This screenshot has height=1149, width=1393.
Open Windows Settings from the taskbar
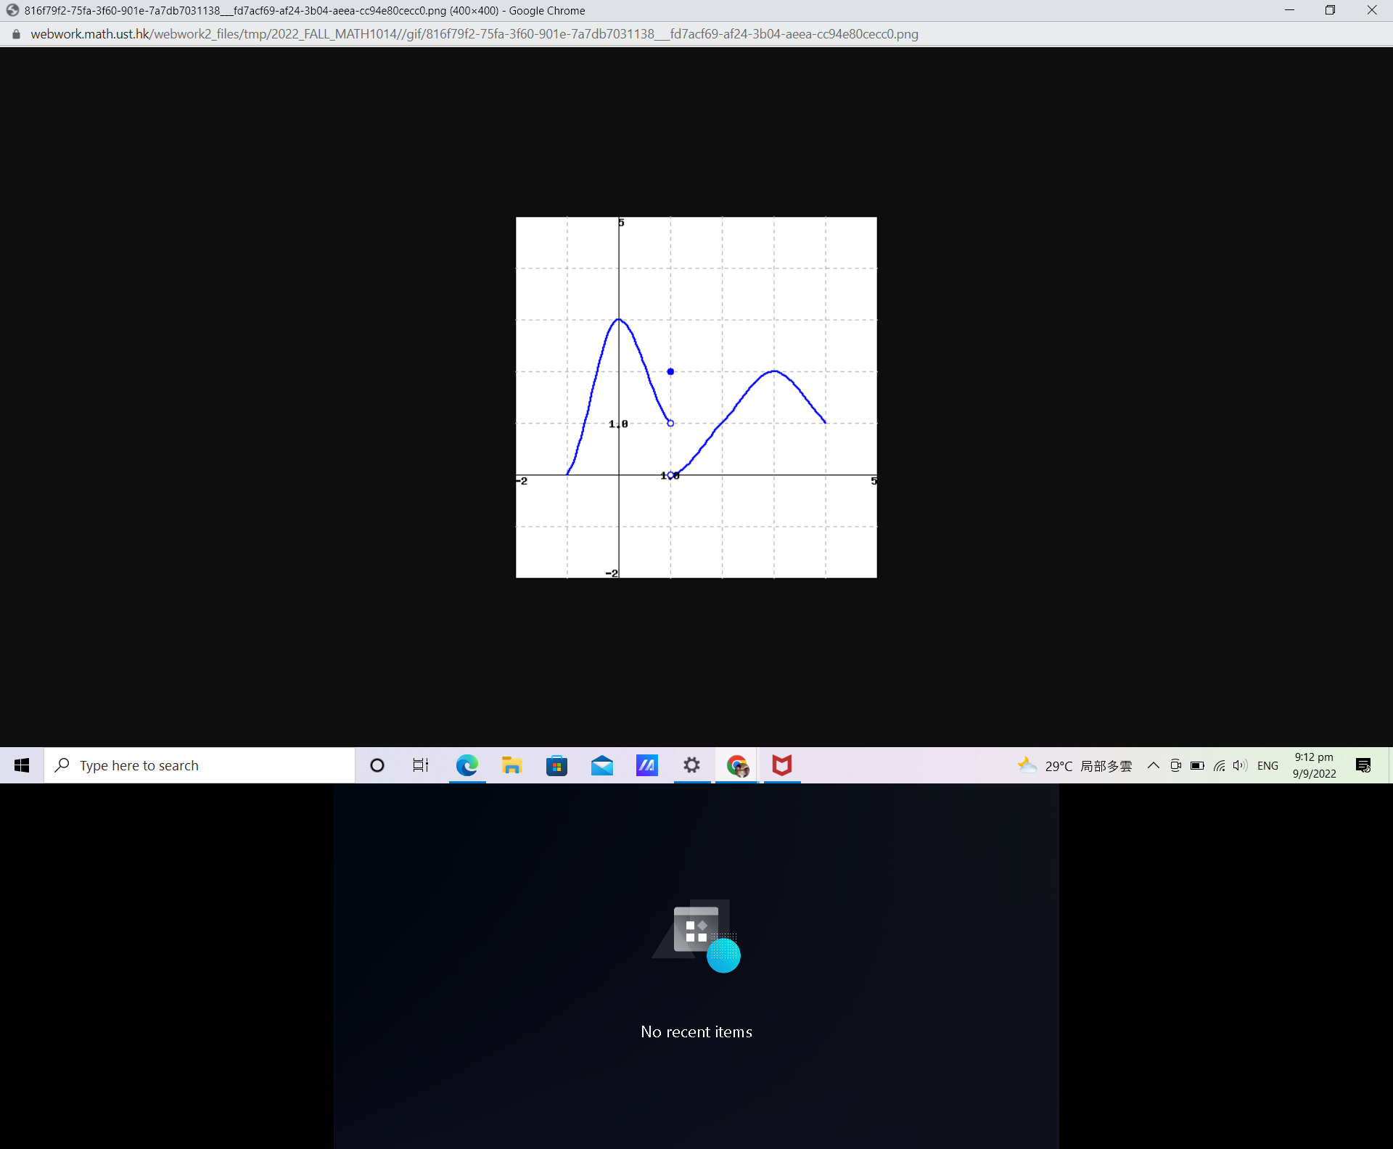(x=691, y=765)
